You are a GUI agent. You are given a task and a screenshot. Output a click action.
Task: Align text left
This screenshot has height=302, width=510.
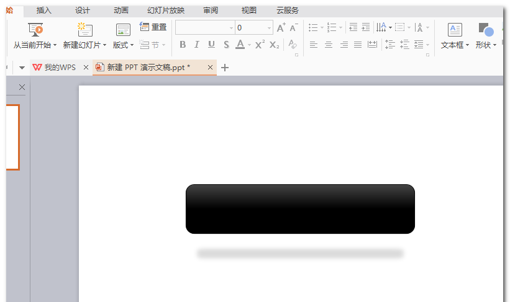(x=313, y=45)
